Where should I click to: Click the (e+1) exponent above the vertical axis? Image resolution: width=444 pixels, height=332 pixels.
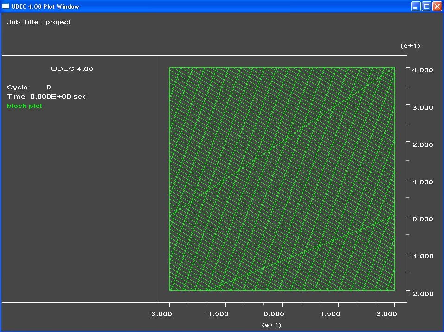(x=410, y=46)
